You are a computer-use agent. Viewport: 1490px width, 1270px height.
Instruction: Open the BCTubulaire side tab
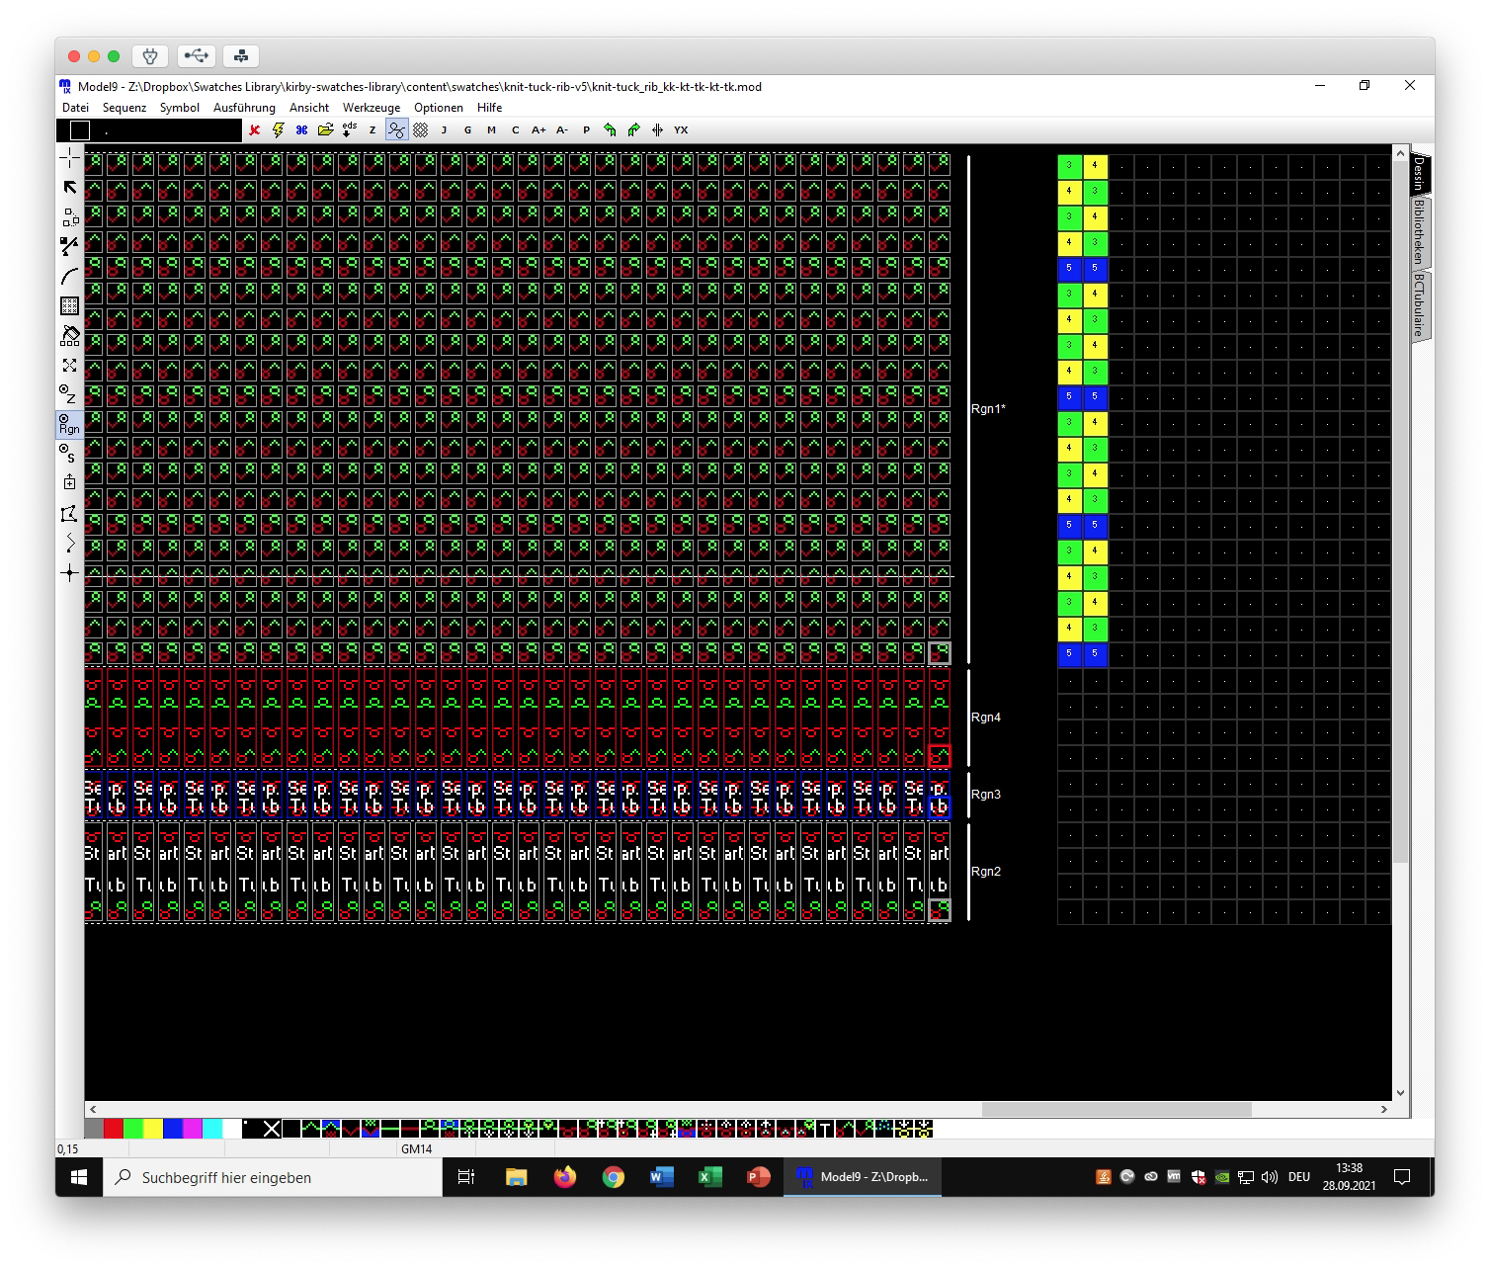pyautogui.click(x=1418, y=305)
